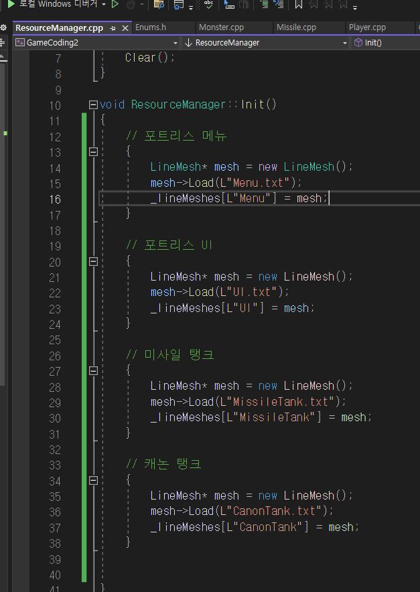Close the ResourceManager.cpp tab
The width and height of the screenshot is (420, 592).
(x=125, y=28)
